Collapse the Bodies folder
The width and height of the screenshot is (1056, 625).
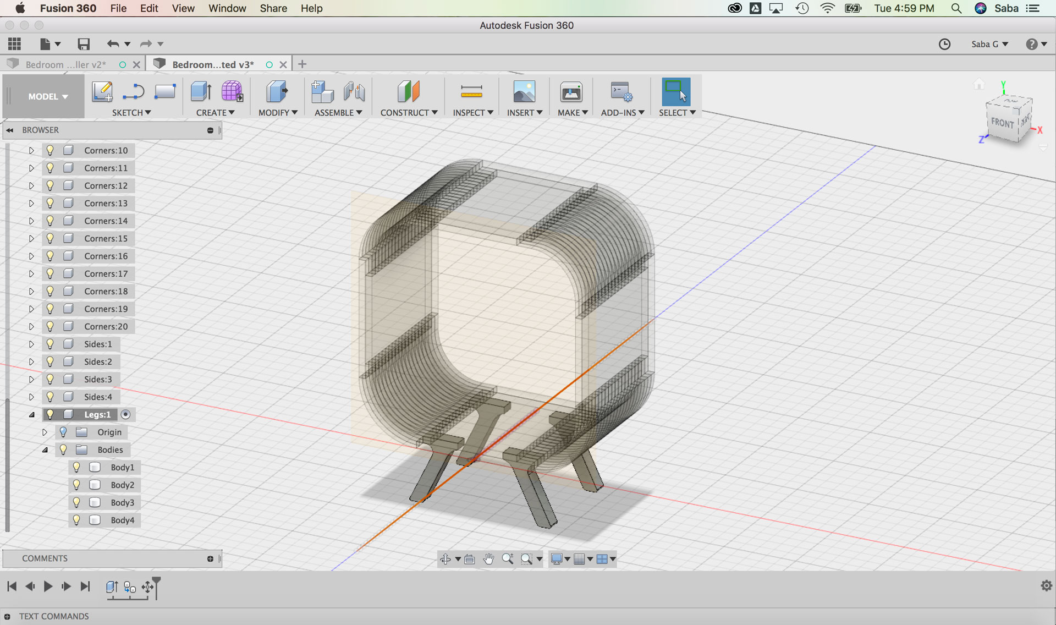point(45,449)
